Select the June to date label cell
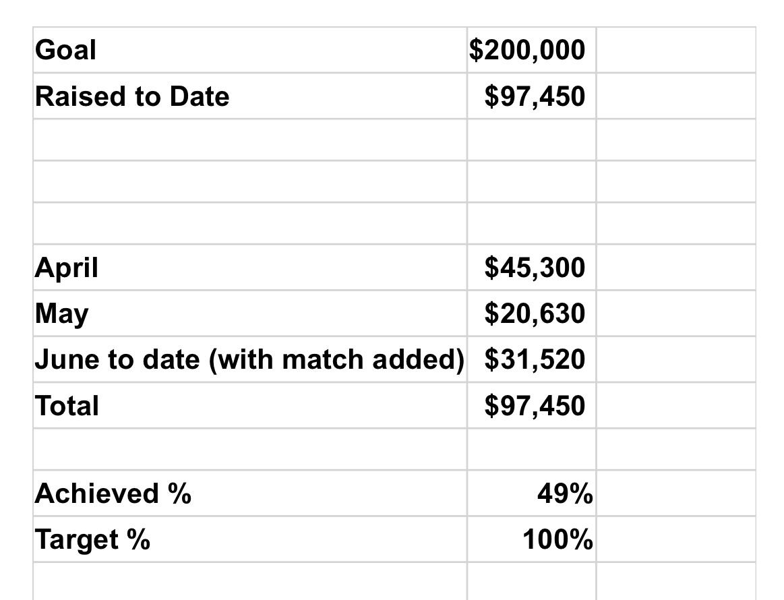 point(249,359)
